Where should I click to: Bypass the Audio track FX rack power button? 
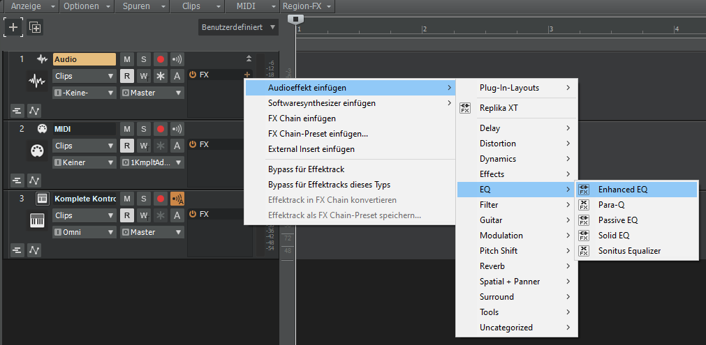pyautogui.click(x=193, y=75)
